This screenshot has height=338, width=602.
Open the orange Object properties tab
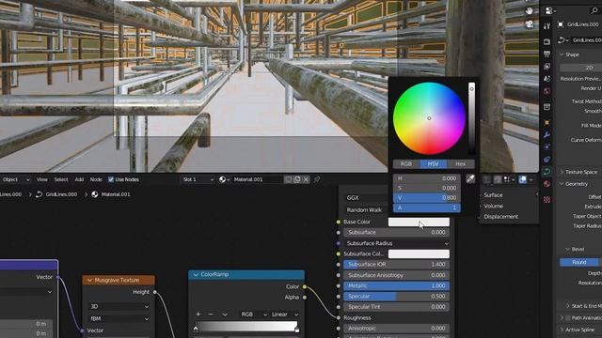pos(547,123)
